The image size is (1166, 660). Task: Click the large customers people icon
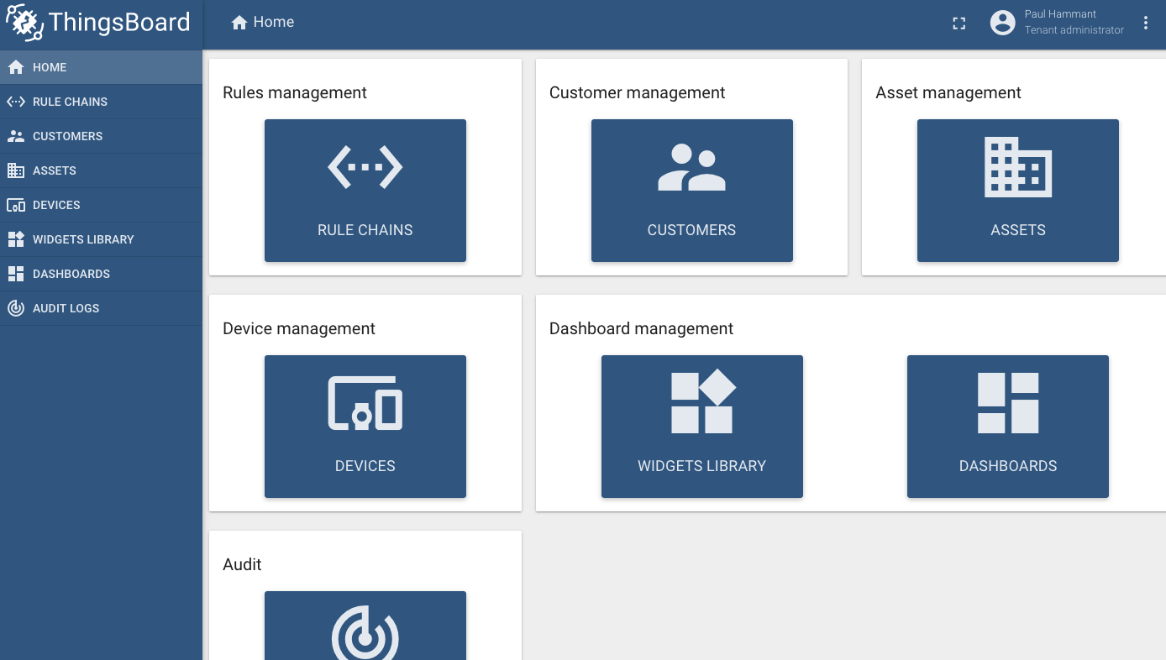coord(691,168)
